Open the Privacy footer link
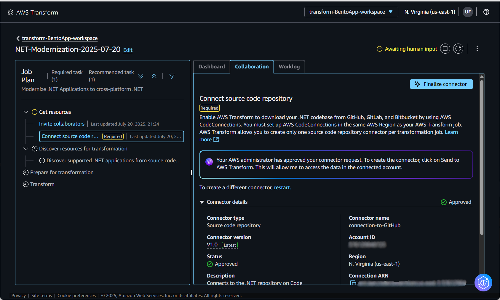 (x=19, y=296)
